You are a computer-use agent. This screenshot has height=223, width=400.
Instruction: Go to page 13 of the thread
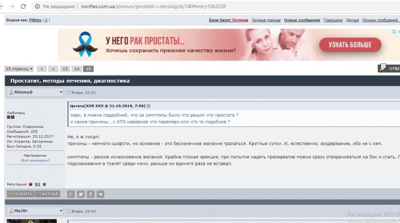(65, 69)
